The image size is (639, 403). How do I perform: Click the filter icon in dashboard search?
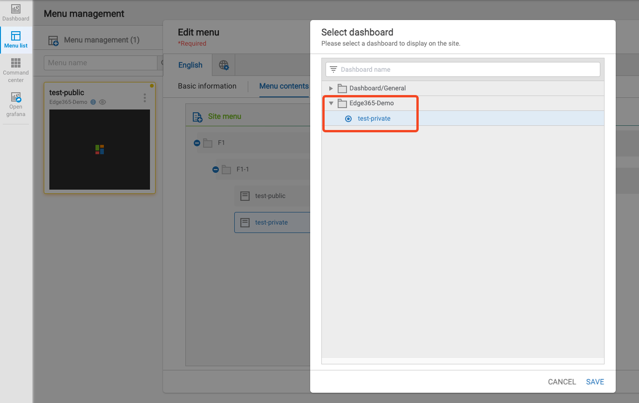[333, 69]
